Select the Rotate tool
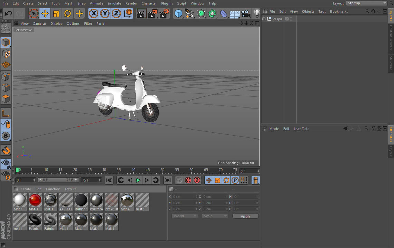394x248 pixels. tap(67, 13)
